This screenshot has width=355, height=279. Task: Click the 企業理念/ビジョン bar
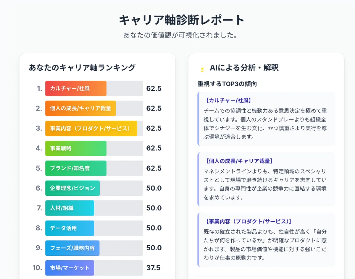[94, 188]
